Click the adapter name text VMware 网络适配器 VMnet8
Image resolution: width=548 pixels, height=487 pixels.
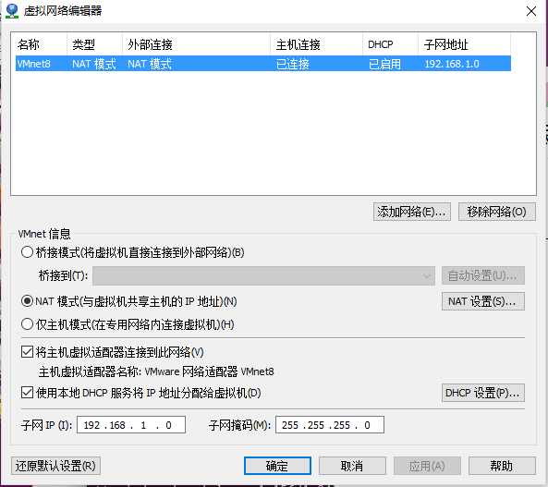coord(209,371)
